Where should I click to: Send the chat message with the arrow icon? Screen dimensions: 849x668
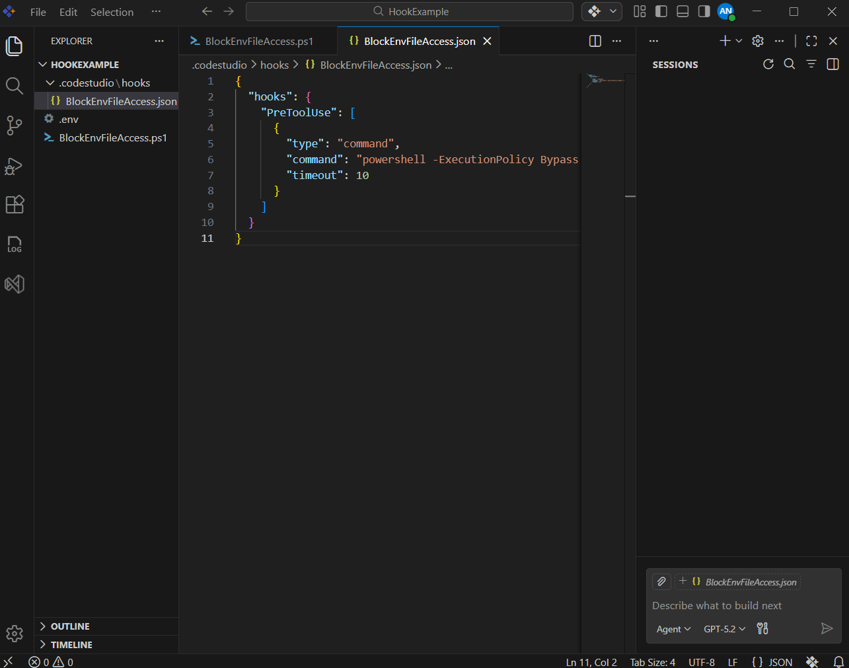pyautogui.click(x=827, y=628)
